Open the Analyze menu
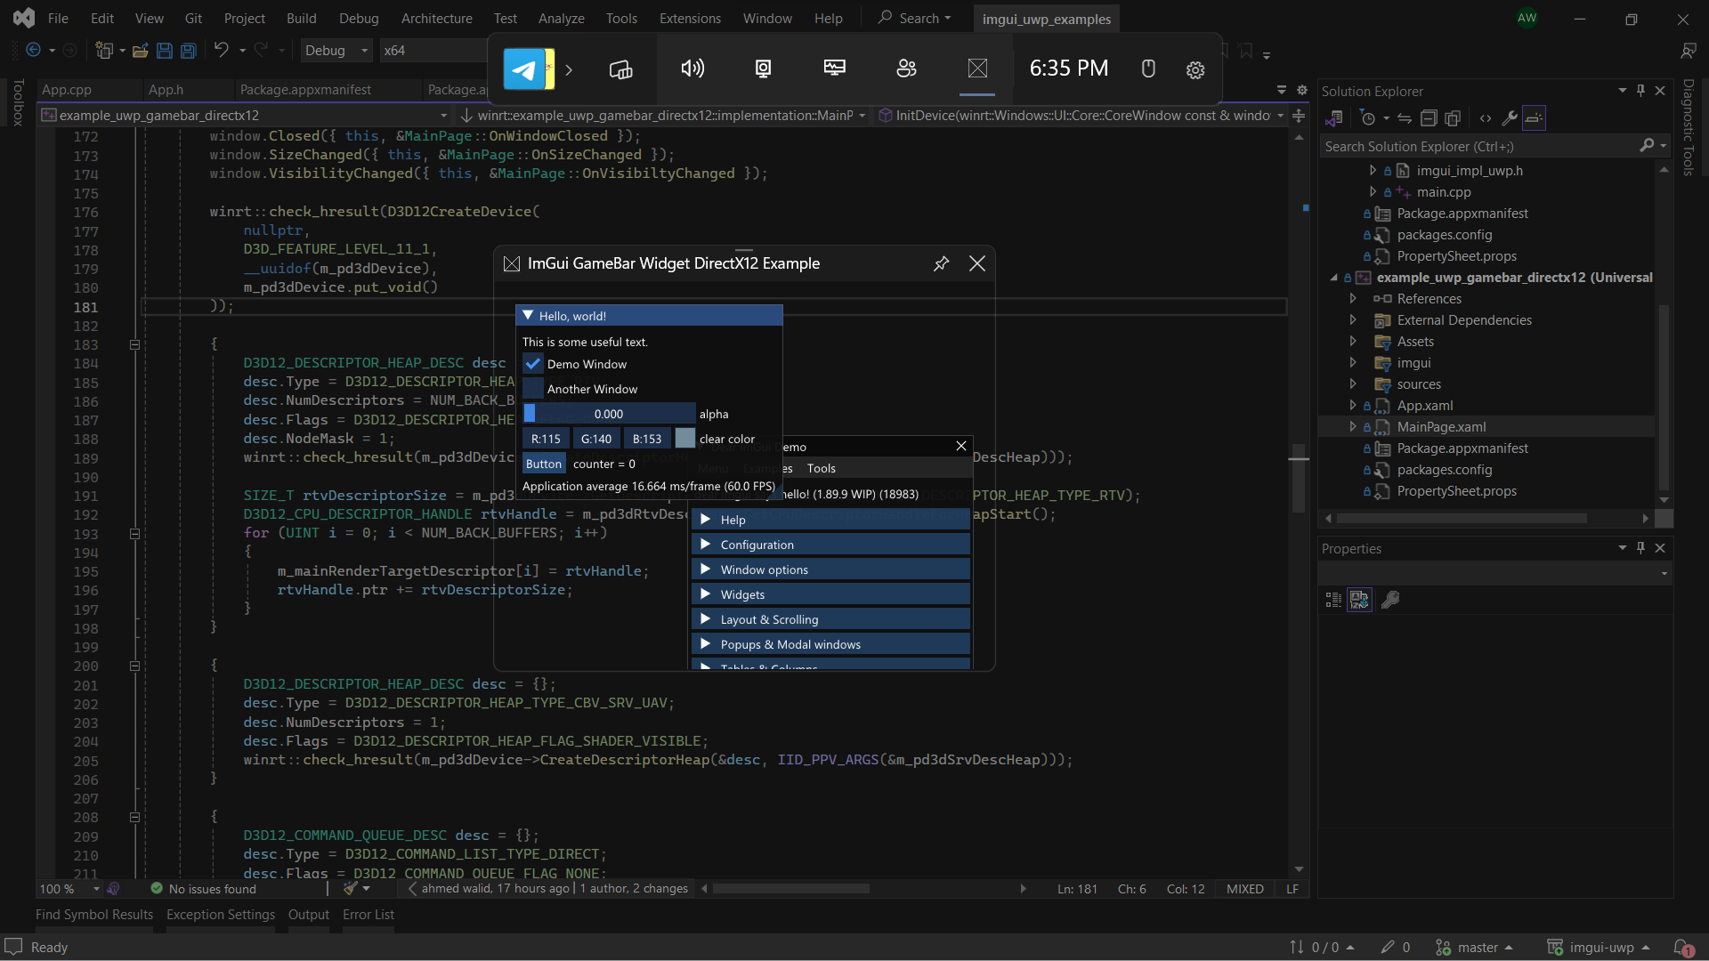Image resolution: width=1709 pixels, height=961 pixels. pos(561,18)
